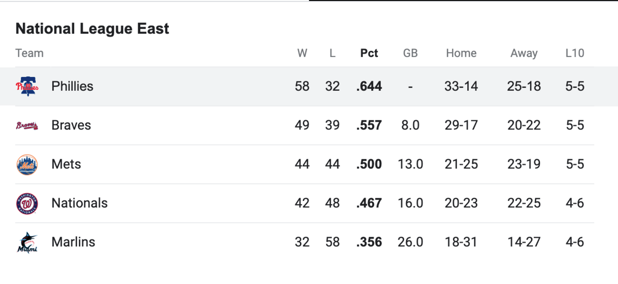Select the Away column header
The height and width of the screenshot is (284, 618).
point(524,53)
